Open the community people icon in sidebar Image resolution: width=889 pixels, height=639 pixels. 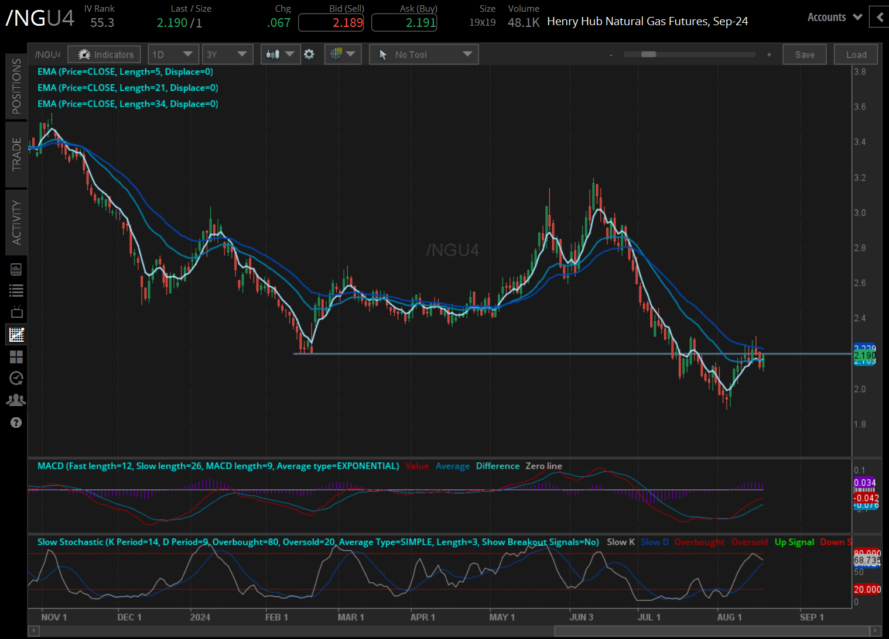point(16,400)
